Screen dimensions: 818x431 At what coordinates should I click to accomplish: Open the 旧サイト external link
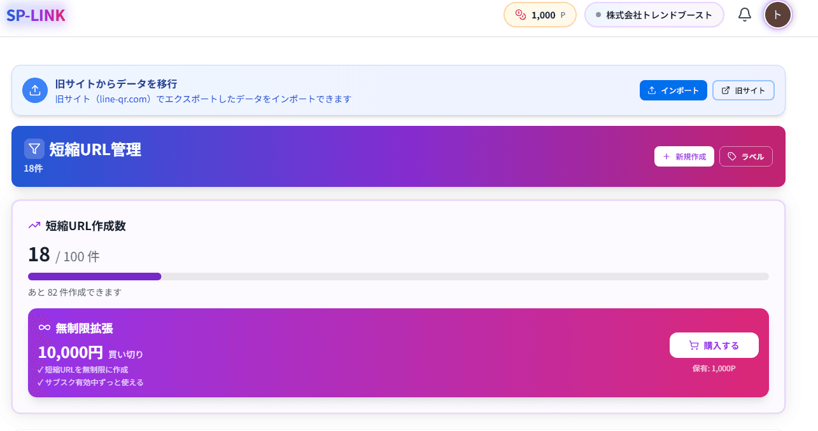click(x=743, y=90)
